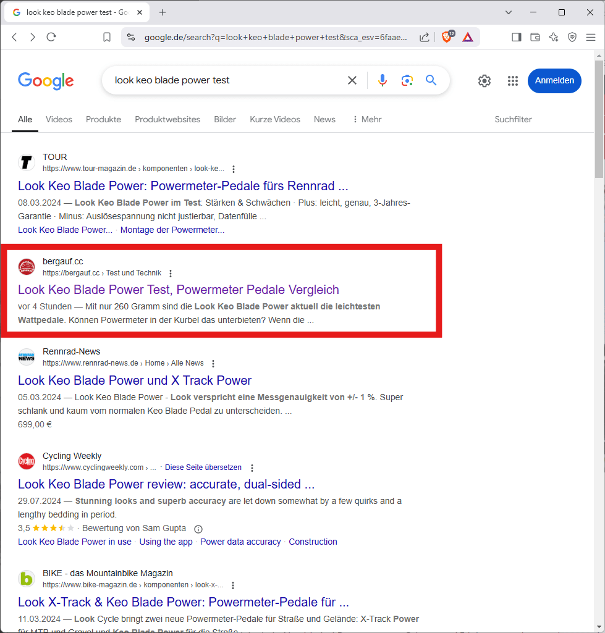Toggle the browser sidebar panel
Image resolution: width=605 pixels, height=633 pixels.
click(517, 37)
